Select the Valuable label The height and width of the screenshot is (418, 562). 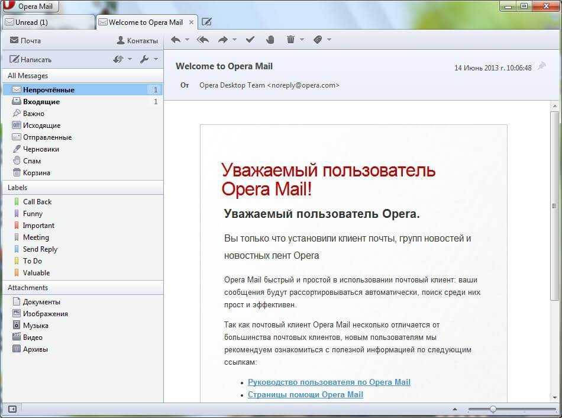tap(83, 273)
